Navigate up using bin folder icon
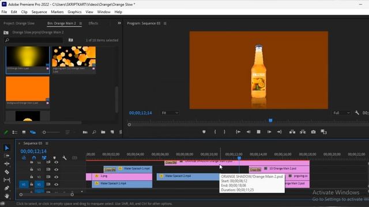This screenshot has width=369, height=207. [x=6, y=32]
